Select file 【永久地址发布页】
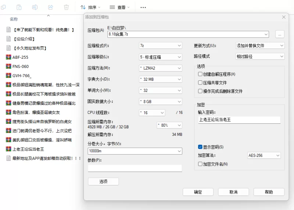The height and width of the screenshot is (210, 294). point(30,48)
